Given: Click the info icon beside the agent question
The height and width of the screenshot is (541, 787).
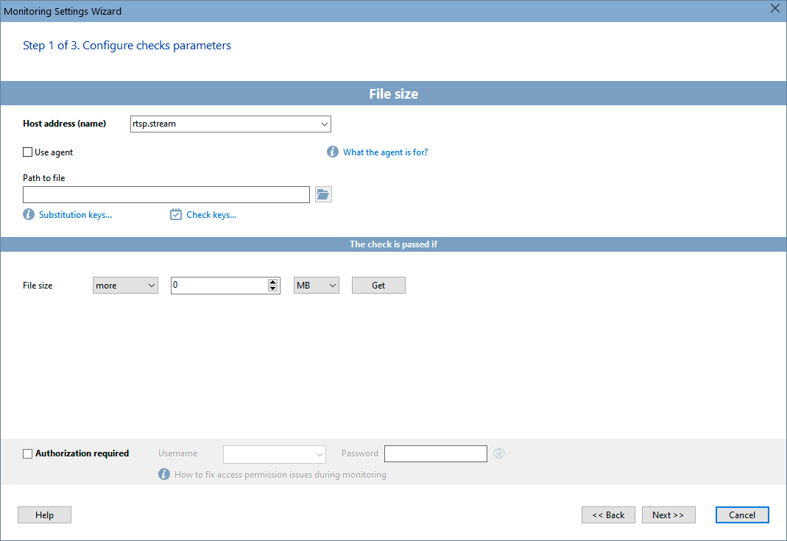Looking at the screenshot, I should (332, 152).
